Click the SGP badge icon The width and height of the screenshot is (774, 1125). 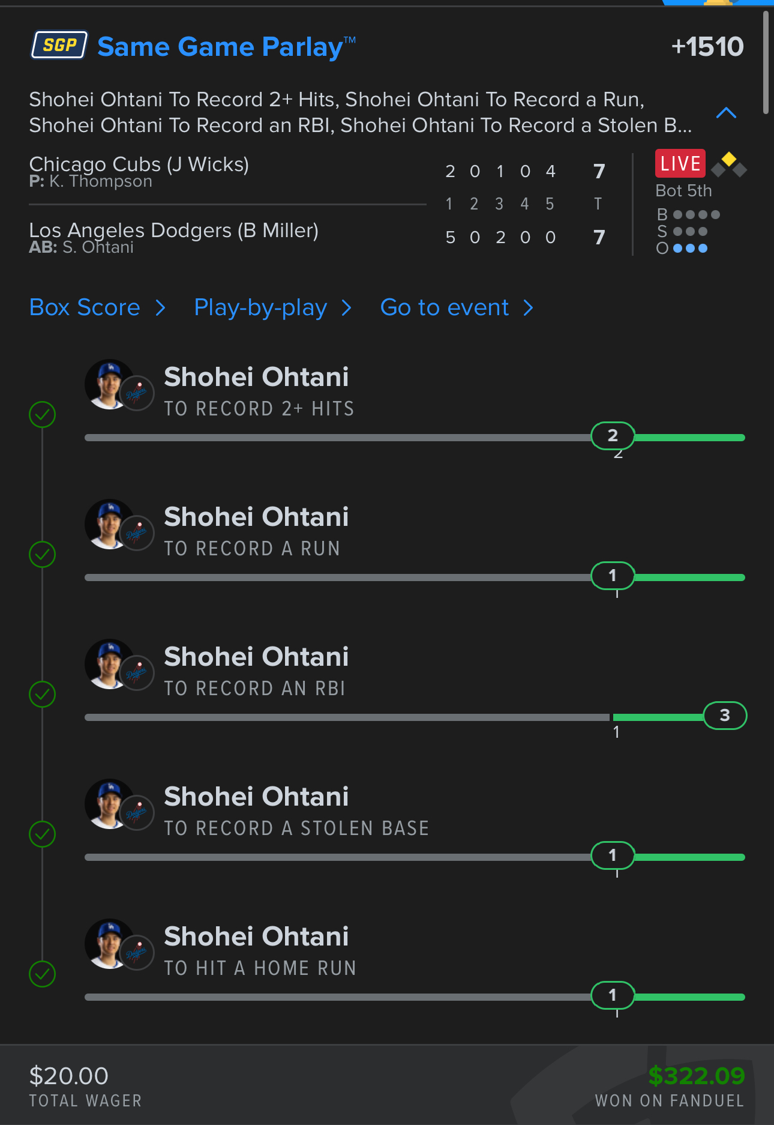(59, 46)
